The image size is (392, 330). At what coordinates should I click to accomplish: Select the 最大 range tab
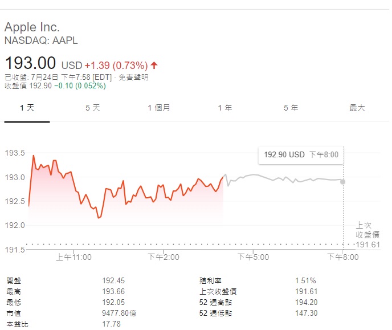(x=357, y=108)
